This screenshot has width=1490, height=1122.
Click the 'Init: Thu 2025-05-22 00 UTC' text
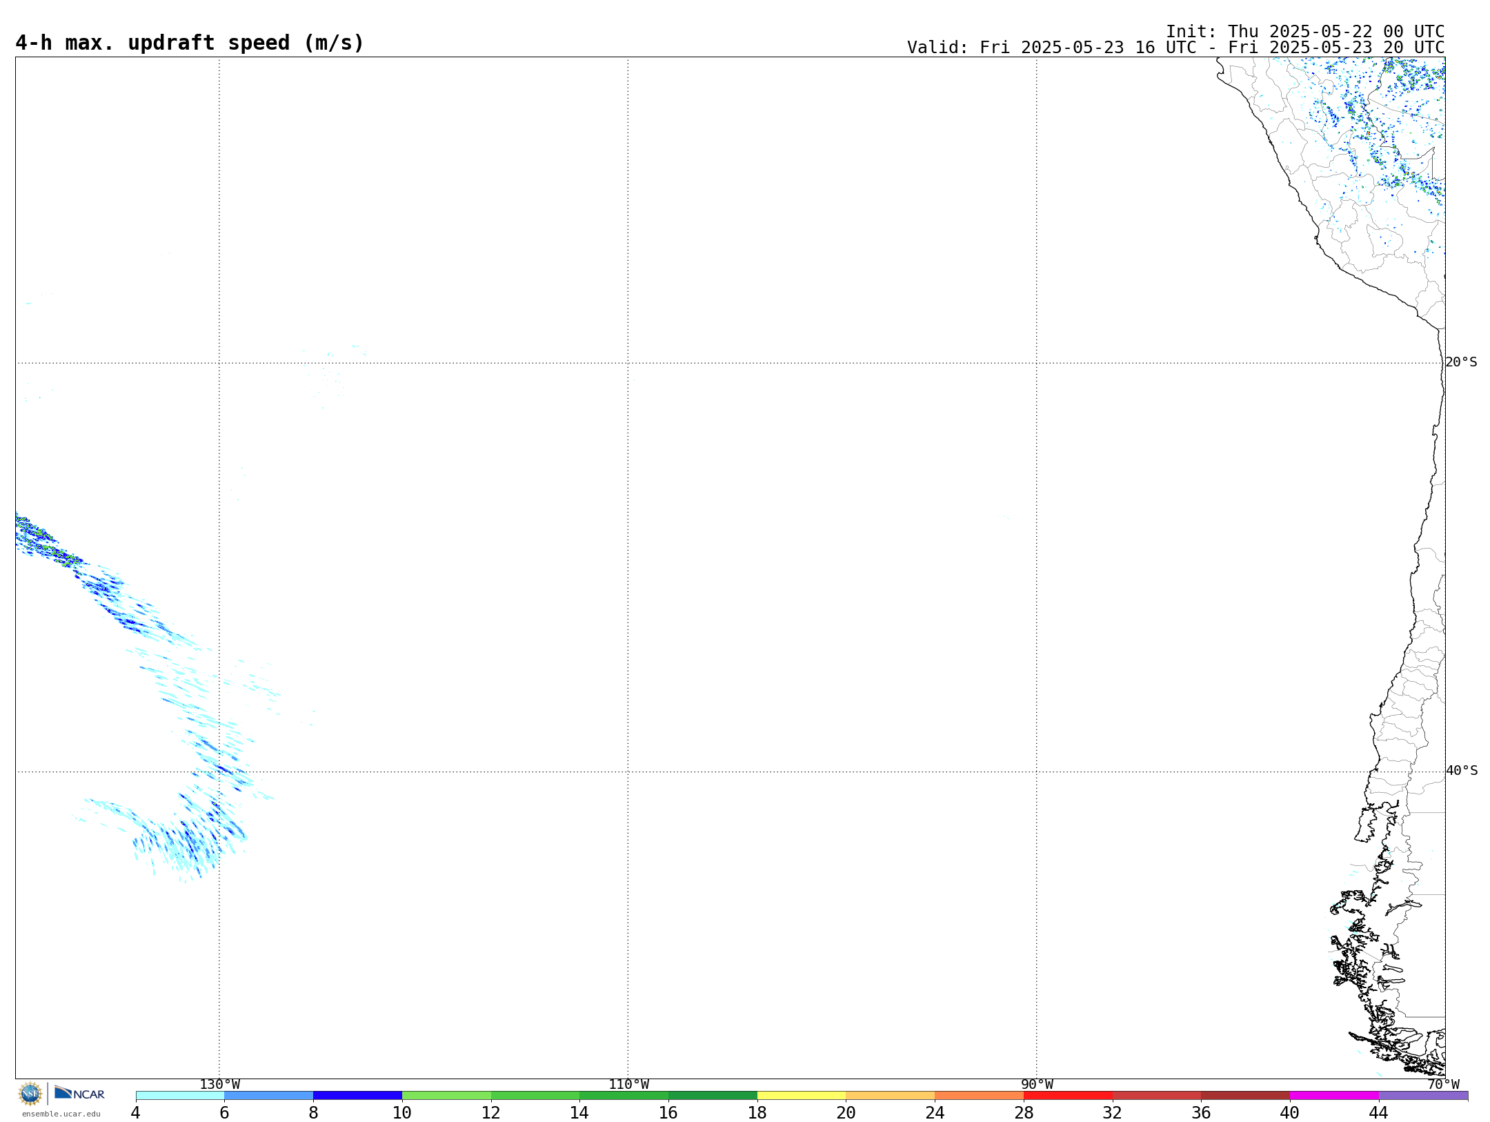[1305, 32]
